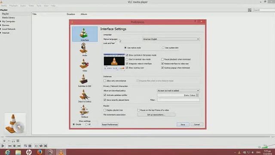This screenshot has height=155, width=275.
Task: Open the Menus language dropdown
Action: (x=171, y=39)
